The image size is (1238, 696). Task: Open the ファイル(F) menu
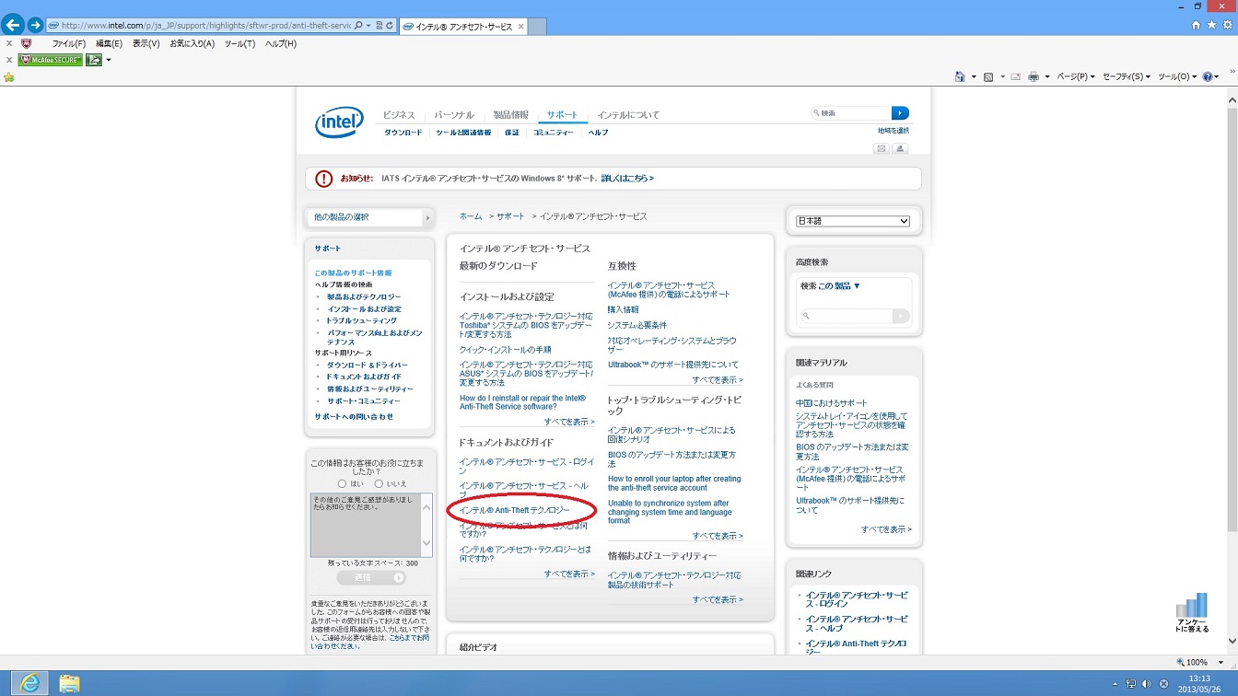(69, 43)
